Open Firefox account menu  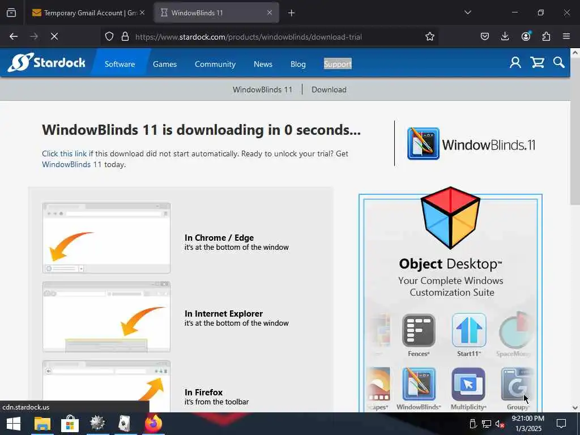(526, 36)
